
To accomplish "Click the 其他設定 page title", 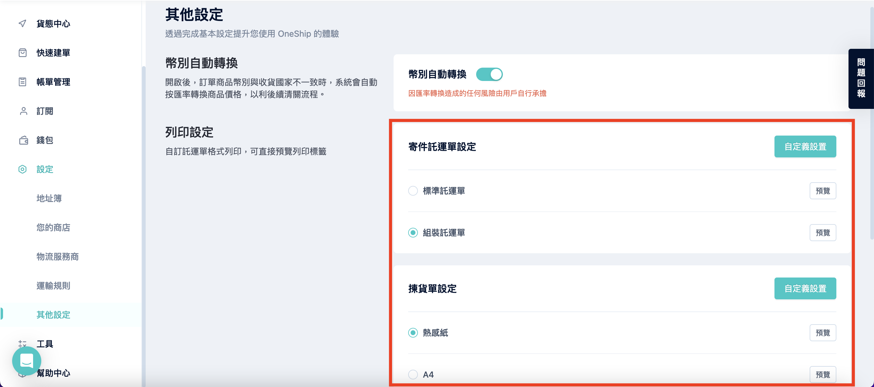I will pyautogui.click(x=194, y=15).
